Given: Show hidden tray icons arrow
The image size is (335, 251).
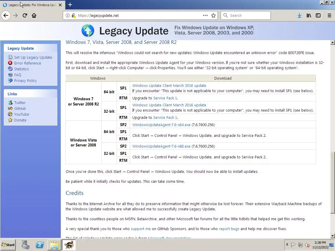Looking at the screenshot, I should [x=287, y=245].
